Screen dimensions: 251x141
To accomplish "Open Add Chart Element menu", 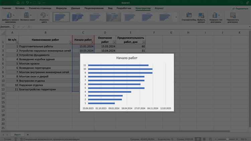I will tap(10, 17).
